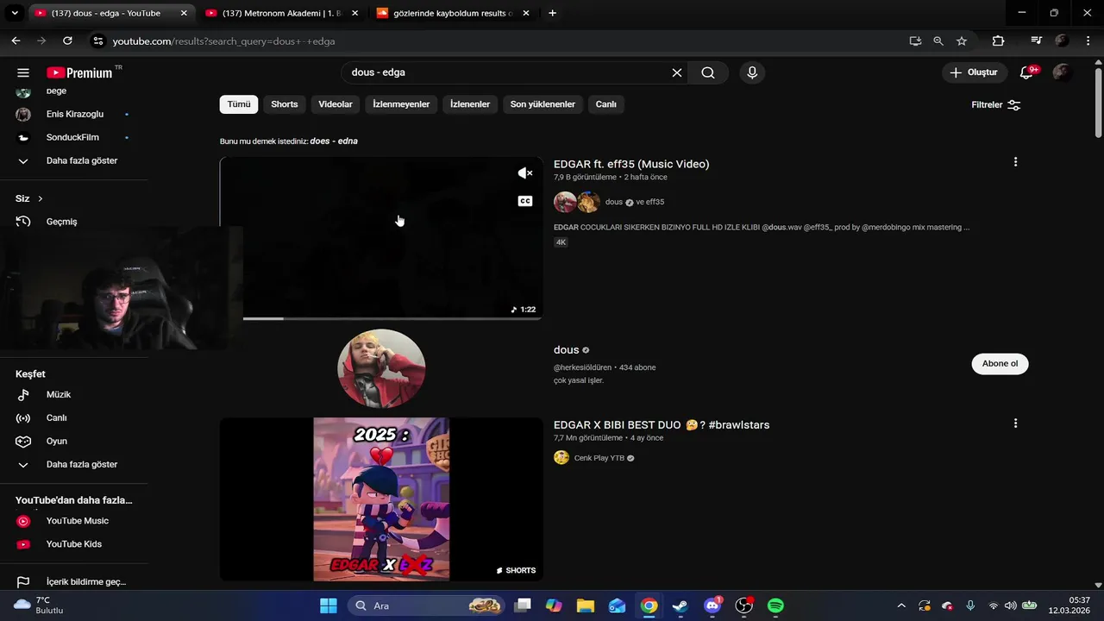
Task: Open File Explorer from taskbar
Action: point(586,605)
